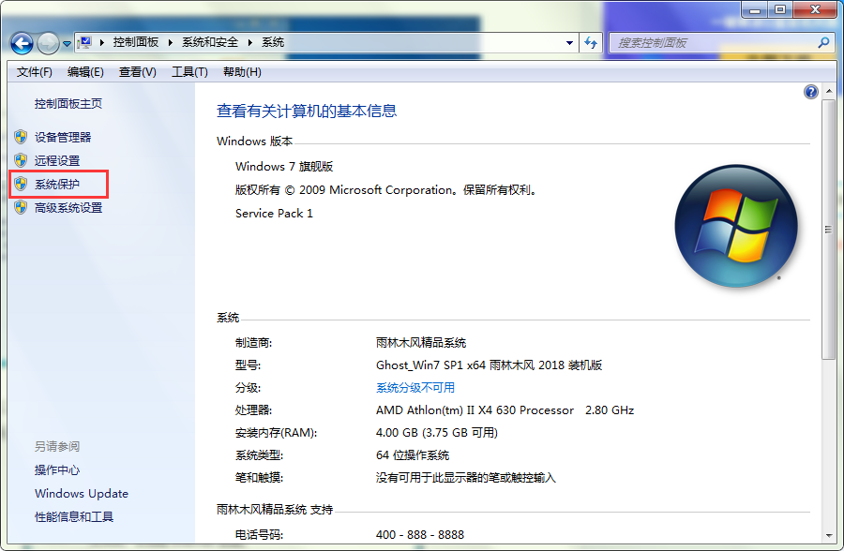The height and width of the screenshot is (551, 844).
Task: Click the computer icon in the address bar
Action: [86, 42]
